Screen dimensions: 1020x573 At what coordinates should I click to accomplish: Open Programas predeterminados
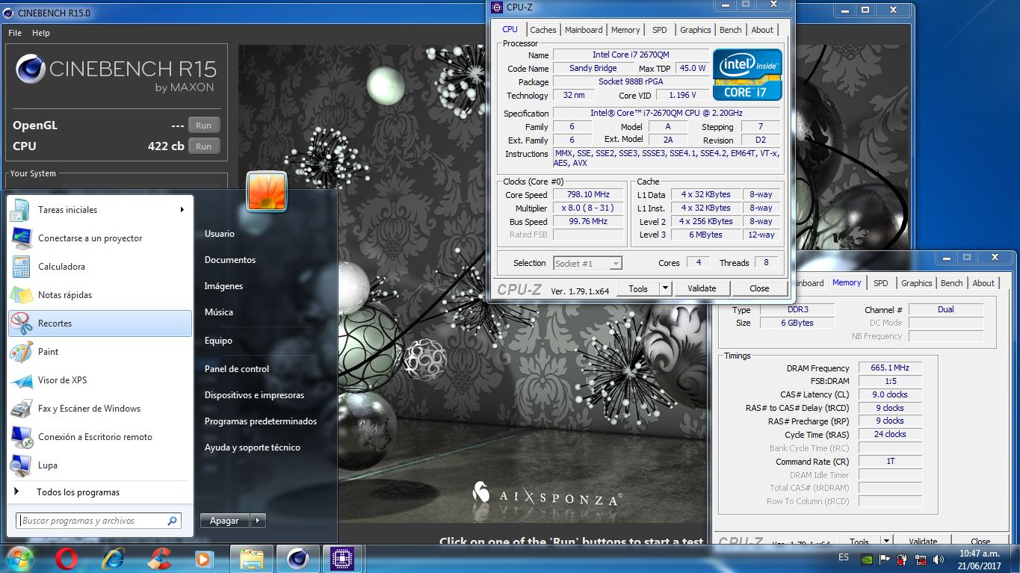261,421
